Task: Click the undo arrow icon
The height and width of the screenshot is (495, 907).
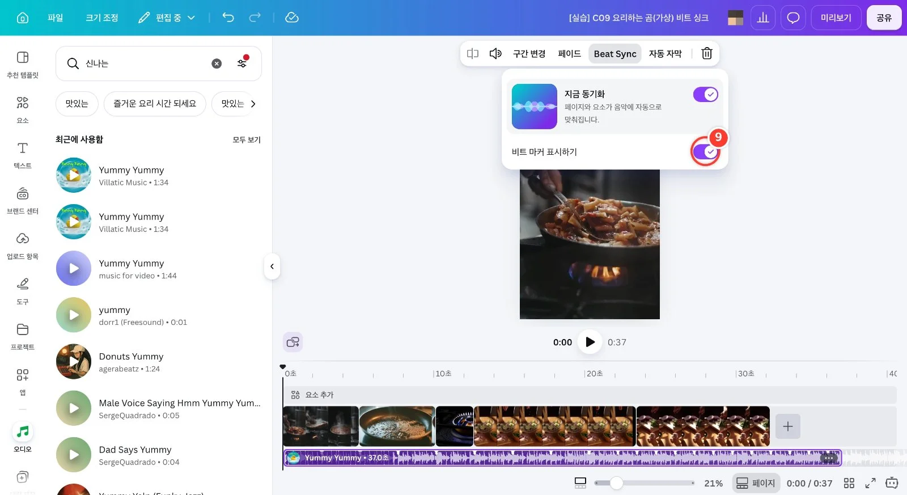Action: (x=228, y=18)
